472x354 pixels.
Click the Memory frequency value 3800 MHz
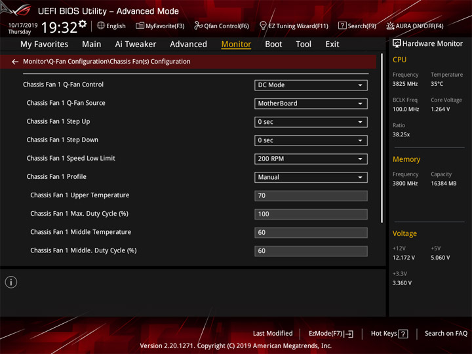pos(405,184)
